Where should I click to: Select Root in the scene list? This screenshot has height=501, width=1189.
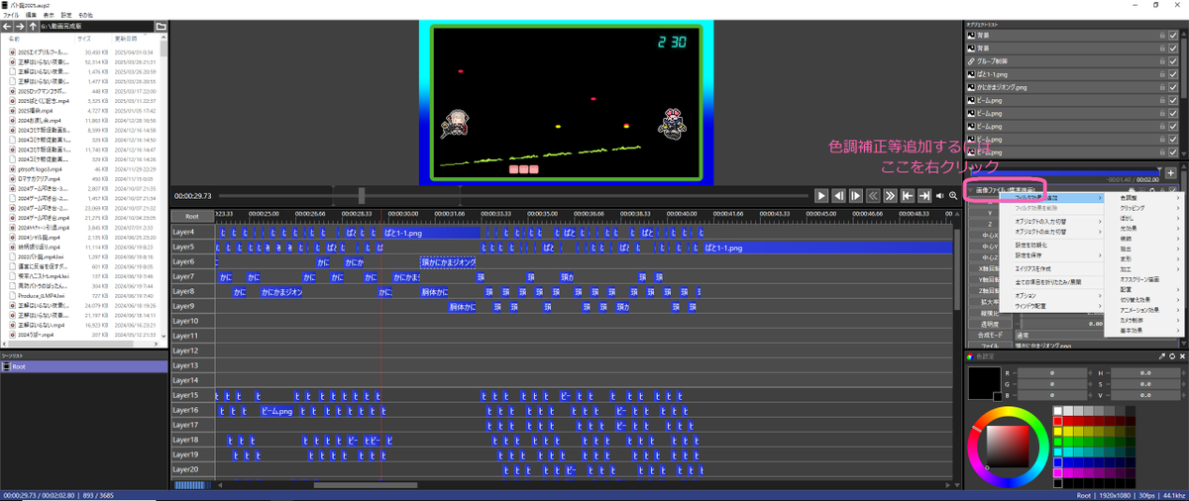point(83,366)
